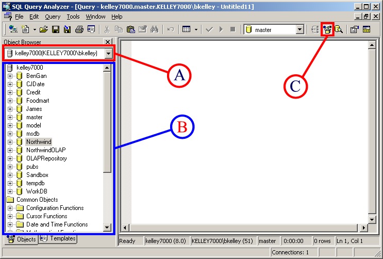The height and width of the screenshot is (259, 383).
Task: Open the master database combo box
Action: (300, 29)
